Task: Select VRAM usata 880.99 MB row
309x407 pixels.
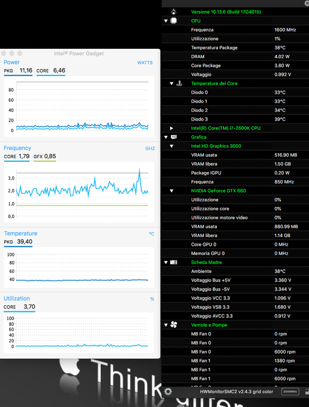Action: pyautogui.click(x=235, y=226)
